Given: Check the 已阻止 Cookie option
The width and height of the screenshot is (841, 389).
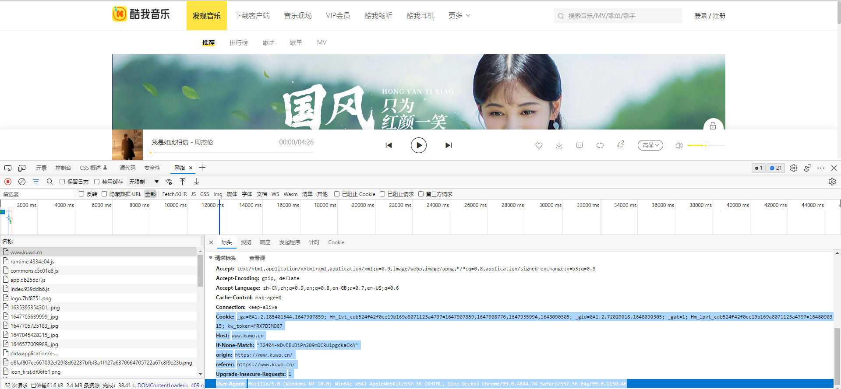Looking at the screenshot, I should (x=337, y=194).
